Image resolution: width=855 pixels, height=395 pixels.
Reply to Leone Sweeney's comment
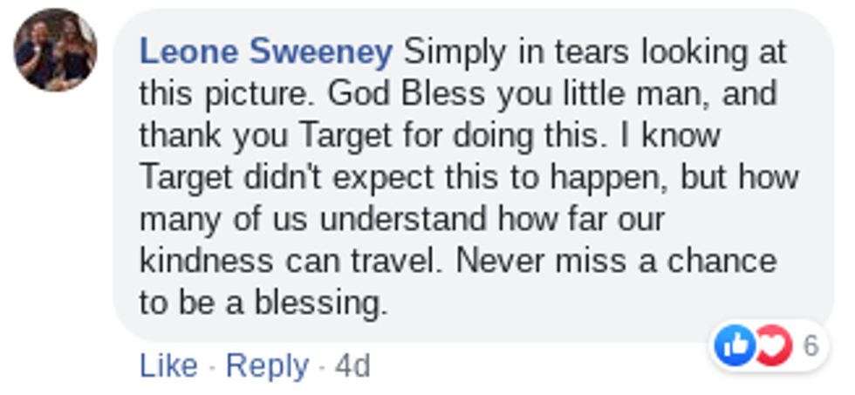(x=267, y=366)
